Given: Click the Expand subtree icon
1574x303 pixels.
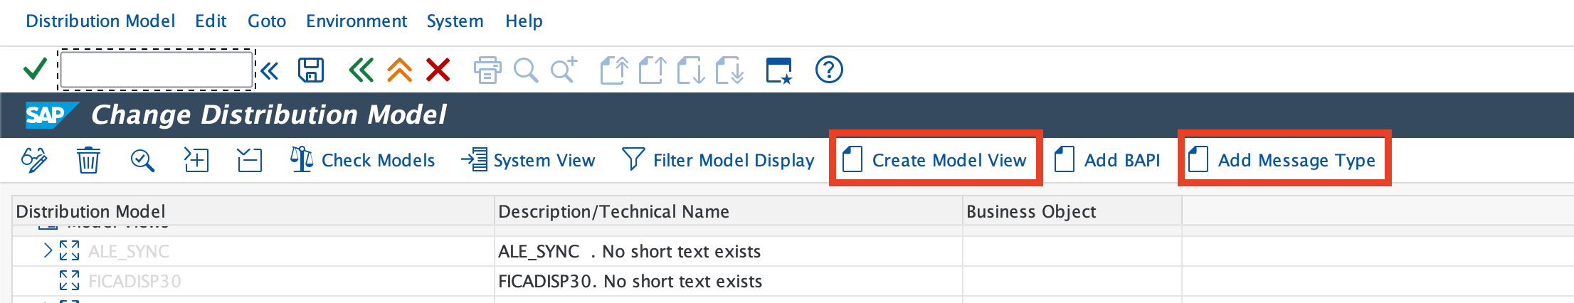Looking at the screenshot, I should [196, 160].
